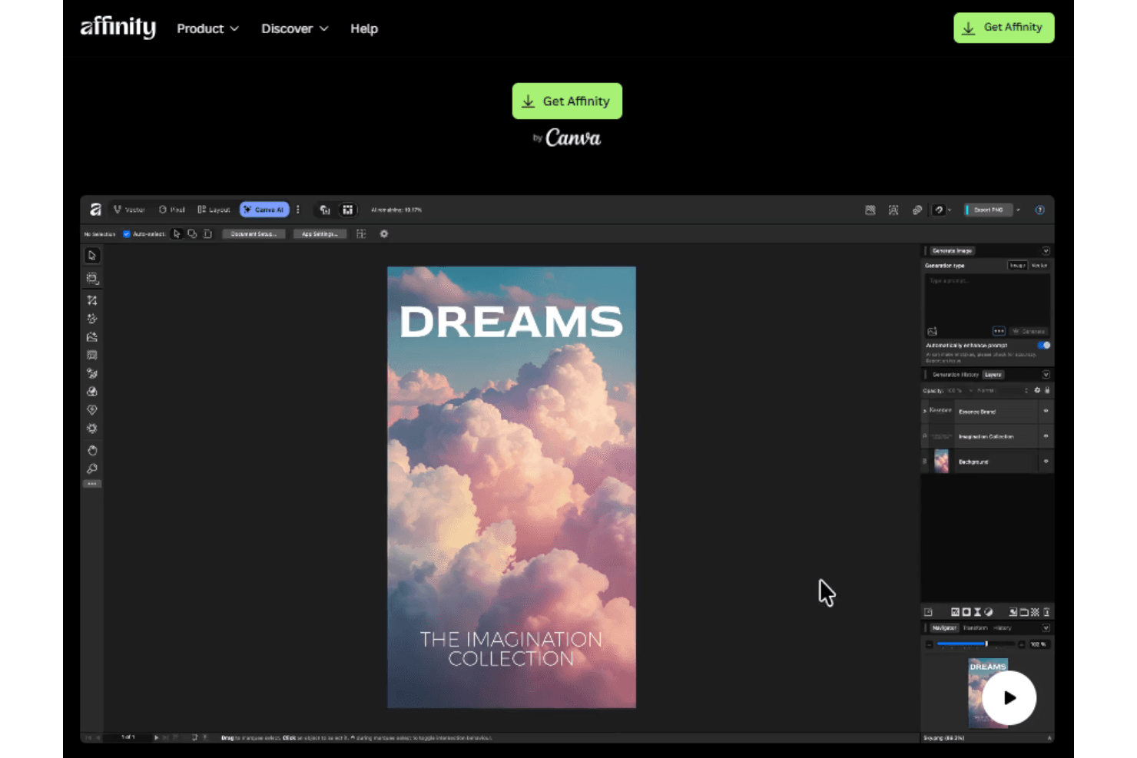The height and width of the screenshot is (758, 1137).
Task: Click the video play button
Action: (1009, 697)
